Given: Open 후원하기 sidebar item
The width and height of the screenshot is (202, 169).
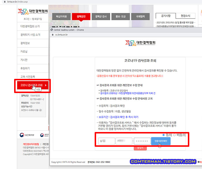Looking at the screenshot, I should click(33, 68).
